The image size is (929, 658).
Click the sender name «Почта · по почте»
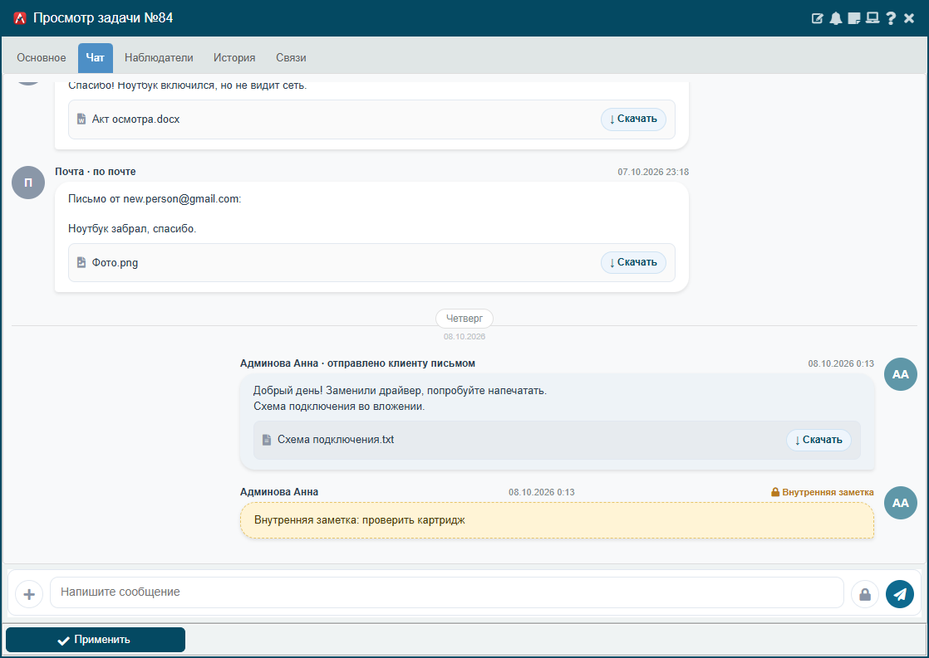(x=96, y=172)
